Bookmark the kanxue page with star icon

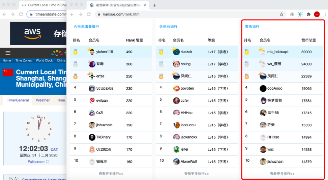point(281,14)
